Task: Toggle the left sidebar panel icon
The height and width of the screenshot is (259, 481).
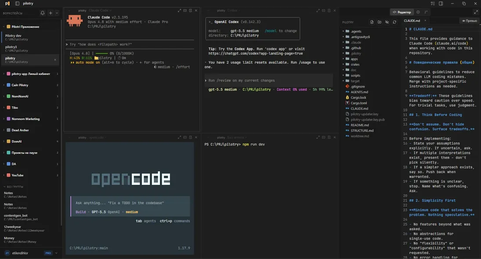Action: tap(17, 4)
